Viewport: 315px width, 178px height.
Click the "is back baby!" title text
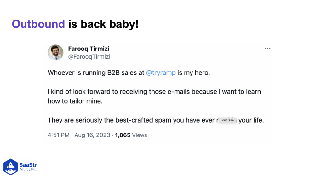pos(103,24)
